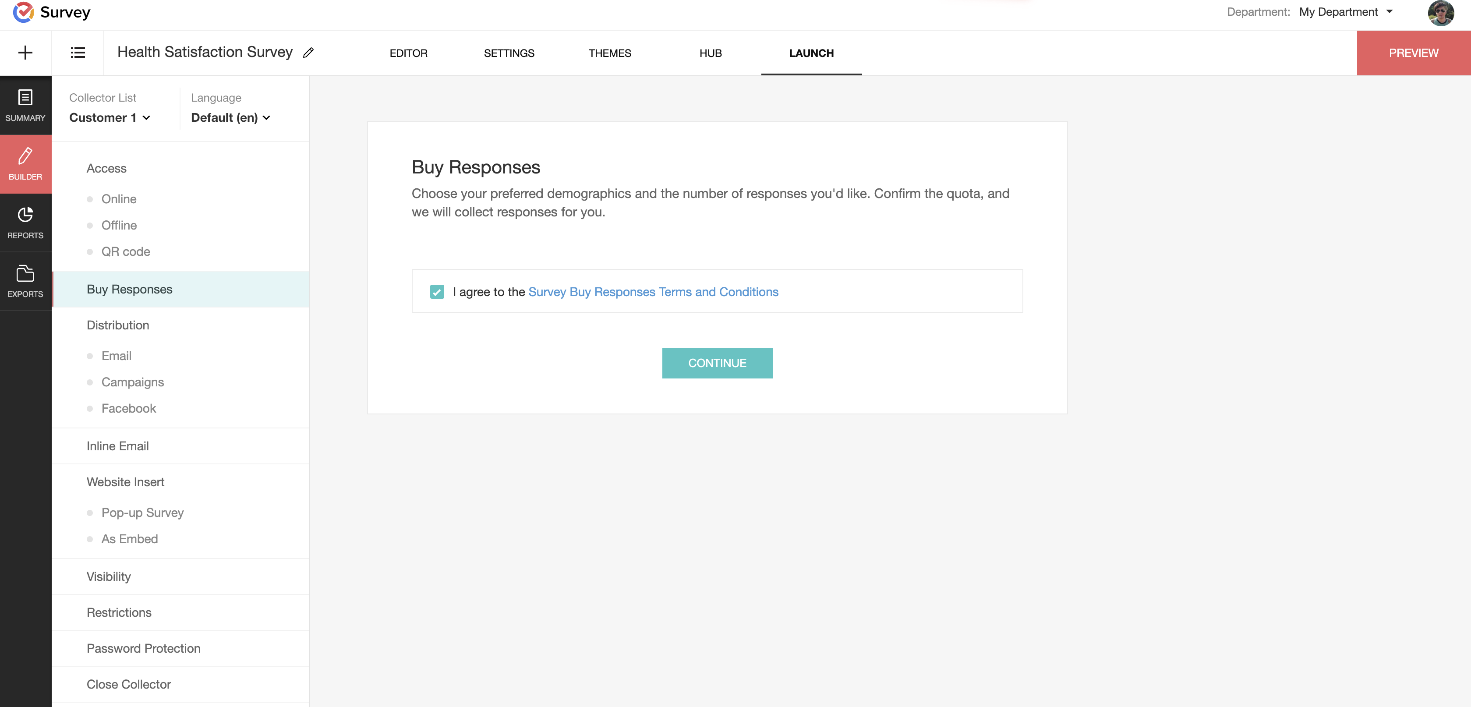Open Password Protection settings item
This screenshot has width=1471, height=707.
click(x=143, y=648)
